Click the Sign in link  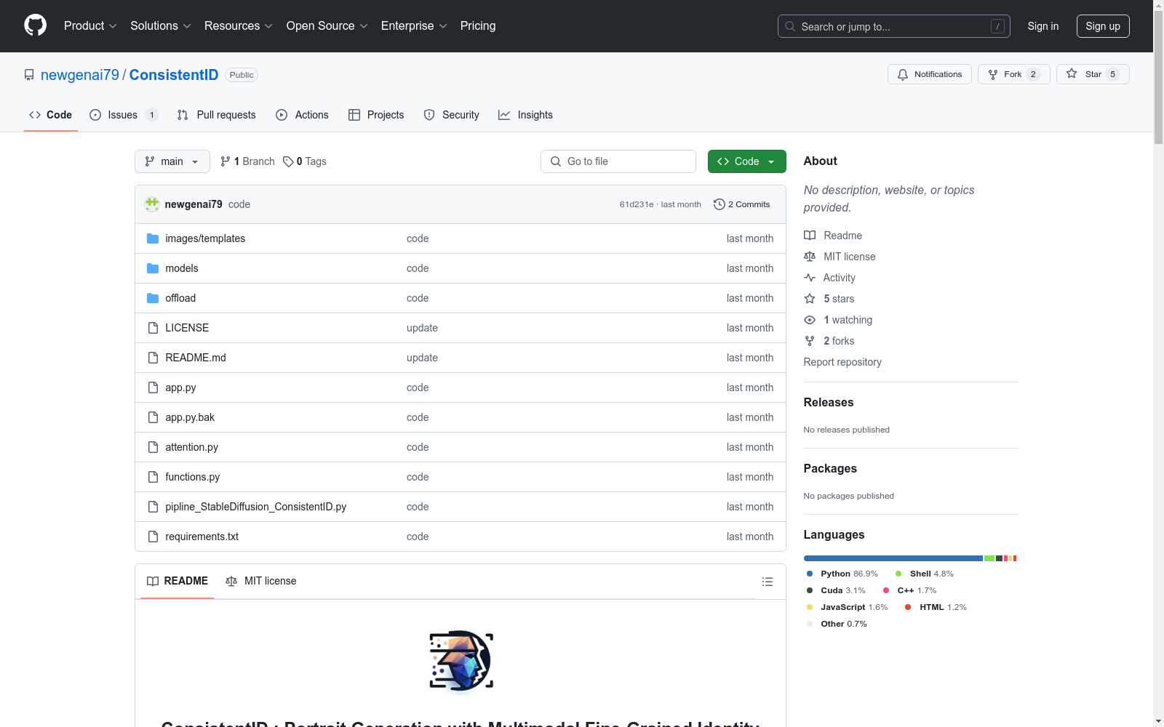tap(1043, 26)
